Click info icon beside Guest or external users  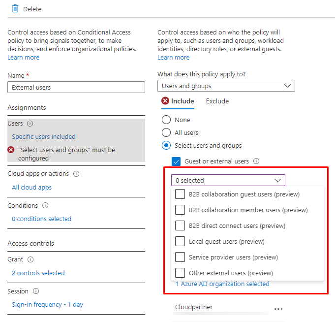tap(256, 161)
